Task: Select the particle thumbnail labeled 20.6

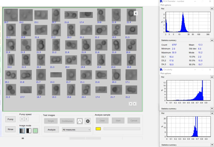Action: pyautogui.click(x=131, y=45)
